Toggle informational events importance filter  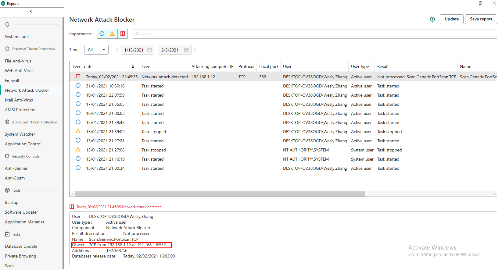[102, 34]
